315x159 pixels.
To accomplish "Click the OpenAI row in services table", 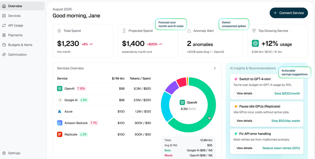I will click(104, 88).
